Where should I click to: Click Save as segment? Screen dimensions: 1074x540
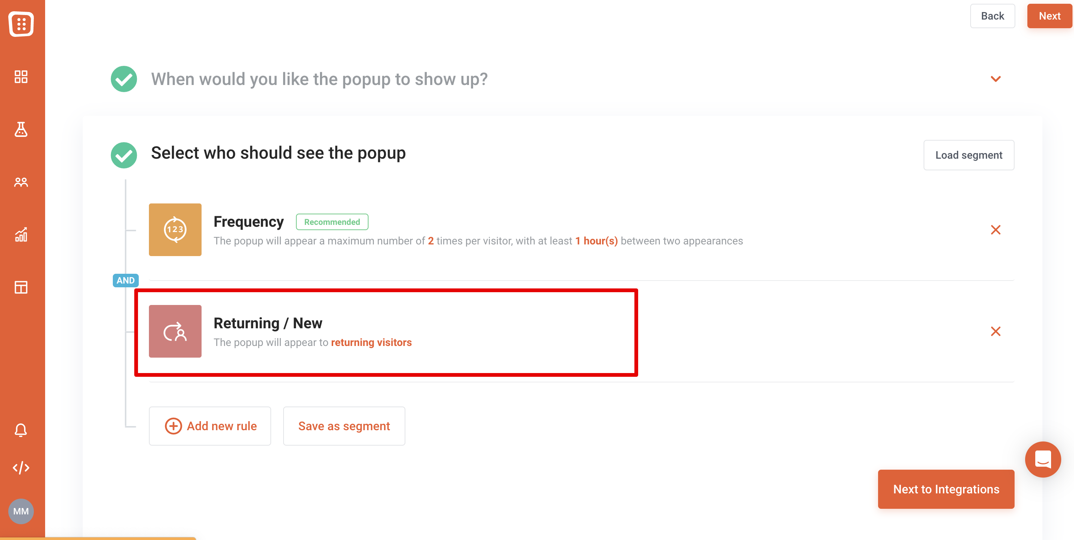[x=344, y=426]
